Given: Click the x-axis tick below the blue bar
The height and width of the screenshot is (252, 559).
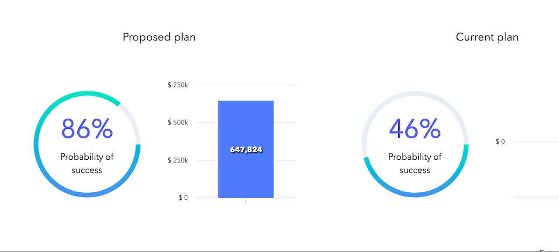Looking at the screenshot, I should tap(245, 201).
